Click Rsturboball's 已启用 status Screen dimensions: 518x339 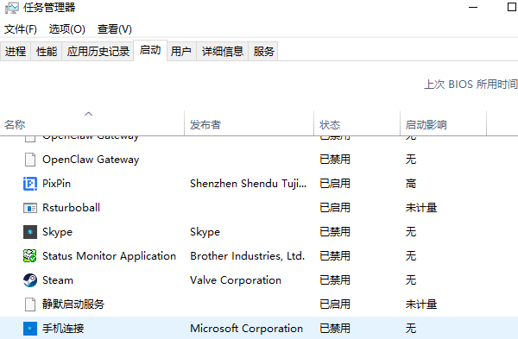pos(335,208)
